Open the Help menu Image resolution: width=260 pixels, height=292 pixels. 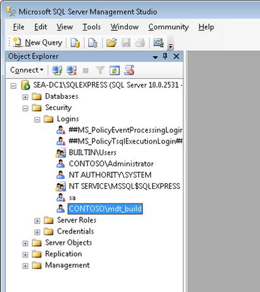(206, 27)
